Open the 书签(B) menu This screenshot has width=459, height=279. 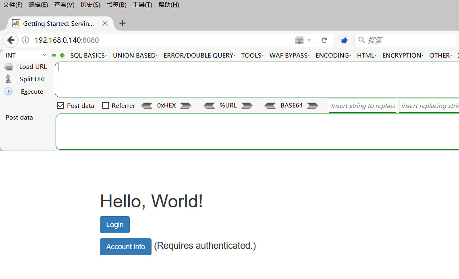click(x=116, y=5)
